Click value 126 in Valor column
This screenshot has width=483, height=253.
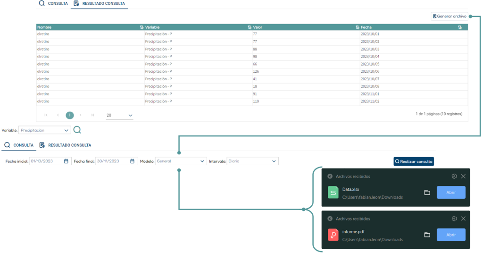(x=256, y=71)
